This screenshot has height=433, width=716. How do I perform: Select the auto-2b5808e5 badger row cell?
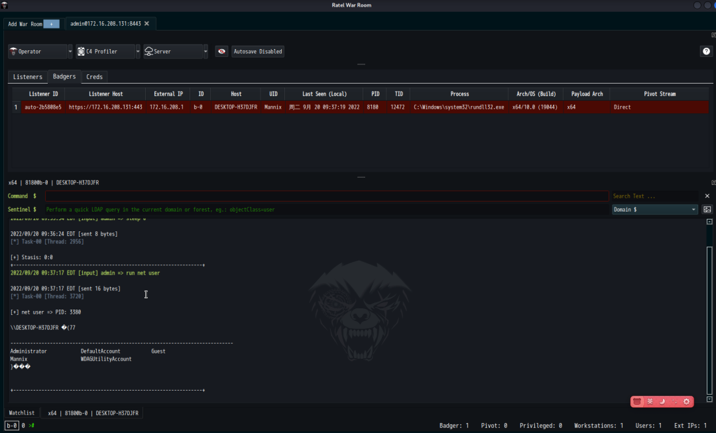click(43, 107)
